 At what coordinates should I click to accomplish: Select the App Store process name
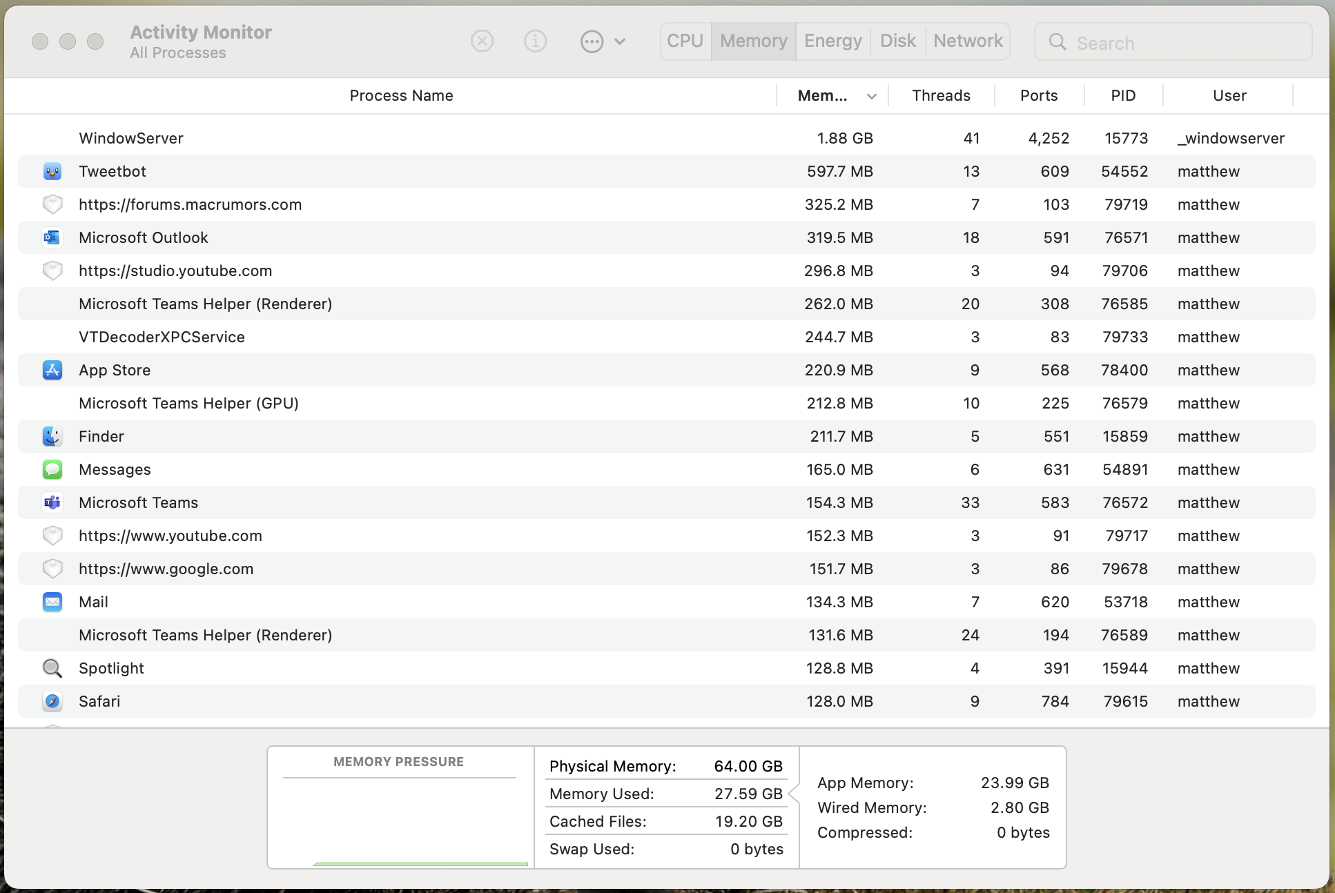(115, 370)
